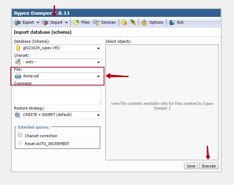This screenshot has width=234, height=185.
Task: Open the File dump.sql dropdown
Action: point(58,76)
